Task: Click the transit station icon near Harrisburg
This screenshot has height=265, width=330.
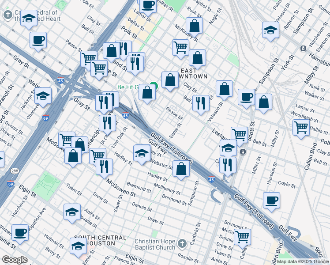Action: (304, 48)
